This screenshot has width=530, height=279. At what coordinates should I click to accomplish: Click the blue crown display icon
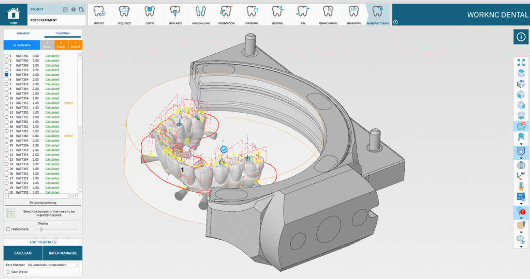521,137
